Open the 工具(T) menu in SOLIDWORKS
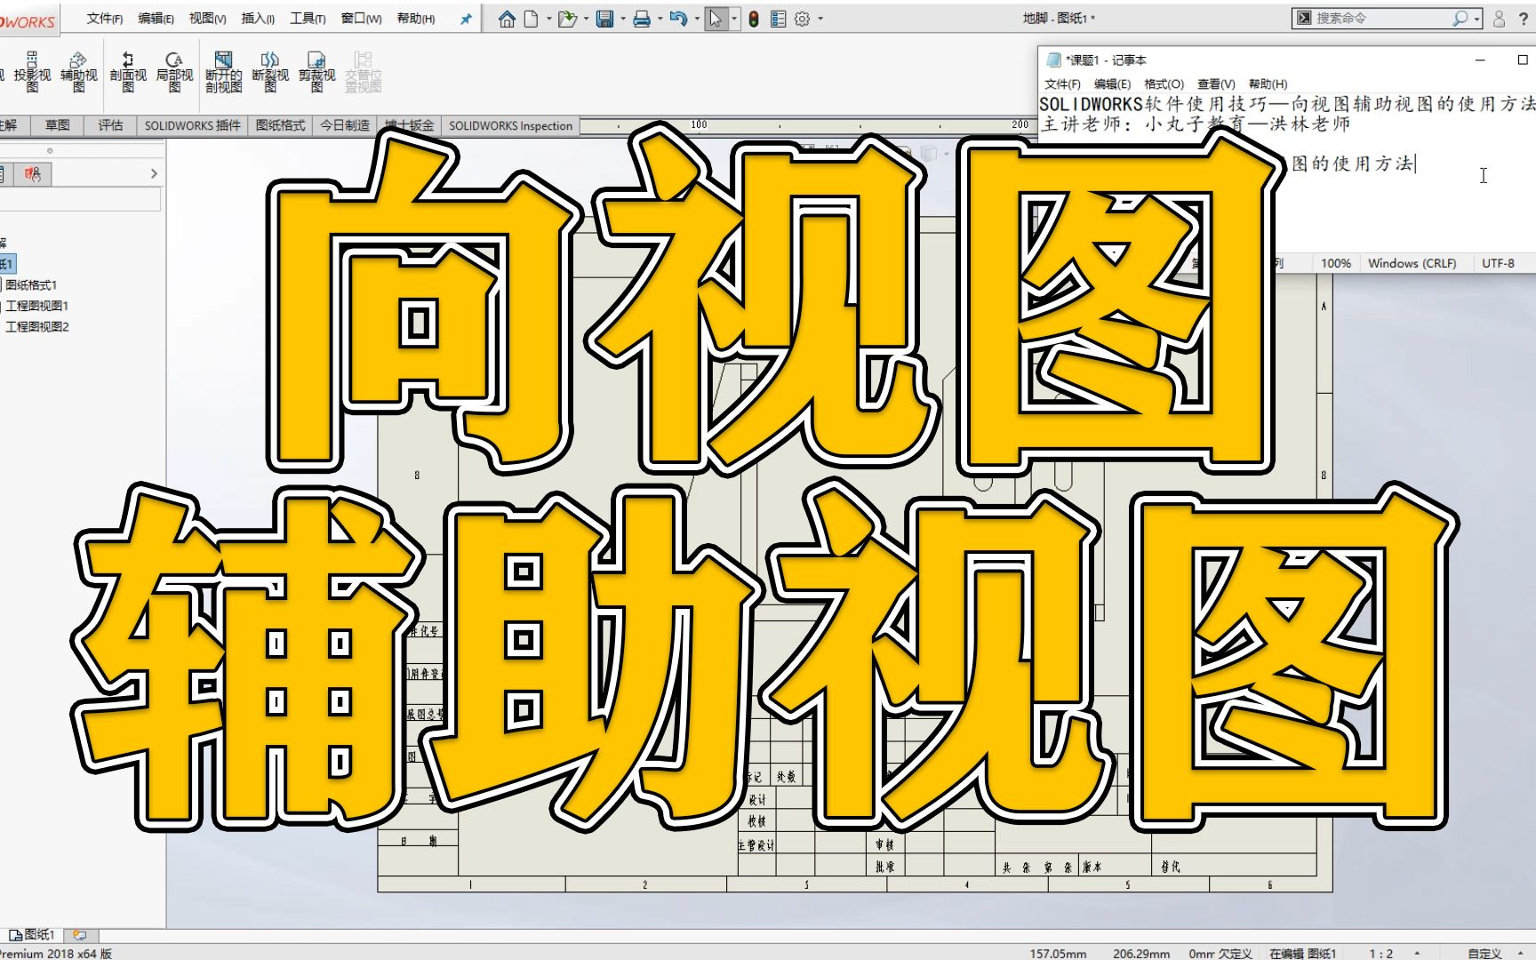The image size is (1536, 960). pos(308,19)
